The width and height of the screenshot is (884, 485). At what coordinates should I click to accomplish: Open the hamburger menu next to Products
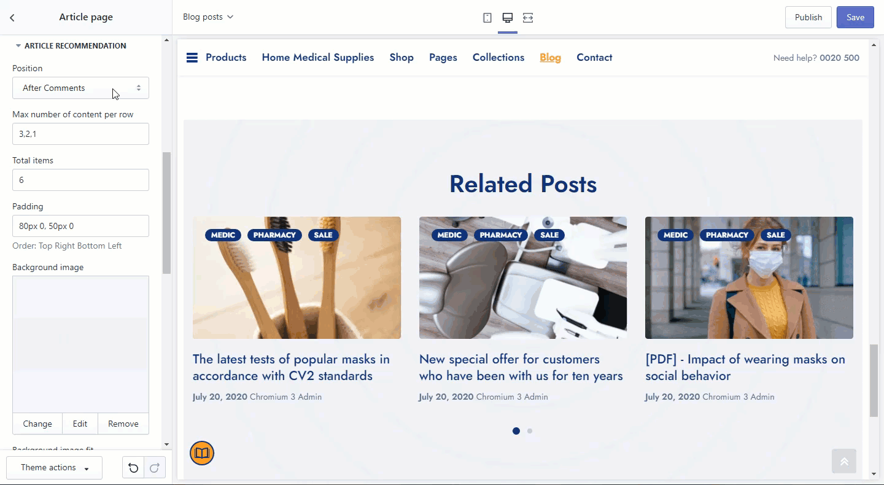point(192,58)
